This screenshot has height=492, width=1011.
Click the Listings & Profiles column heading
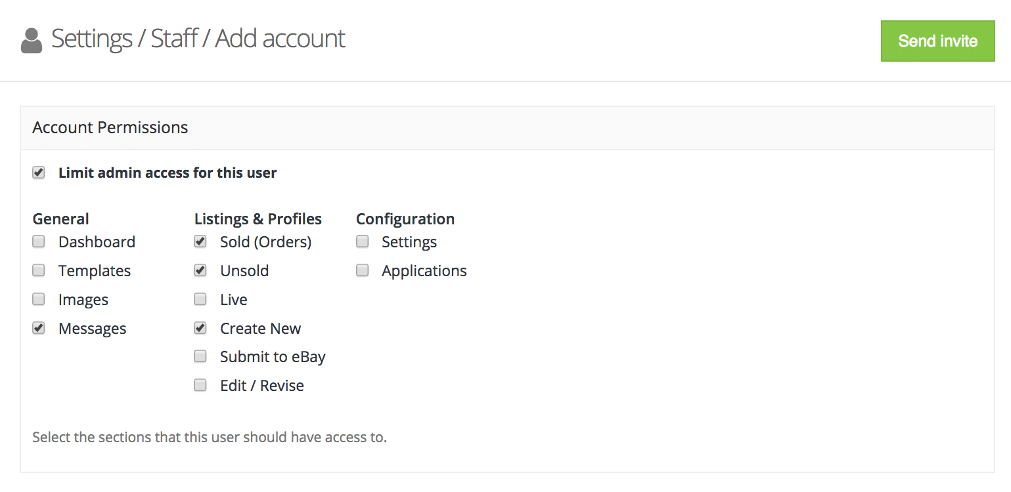pos(258,218)
